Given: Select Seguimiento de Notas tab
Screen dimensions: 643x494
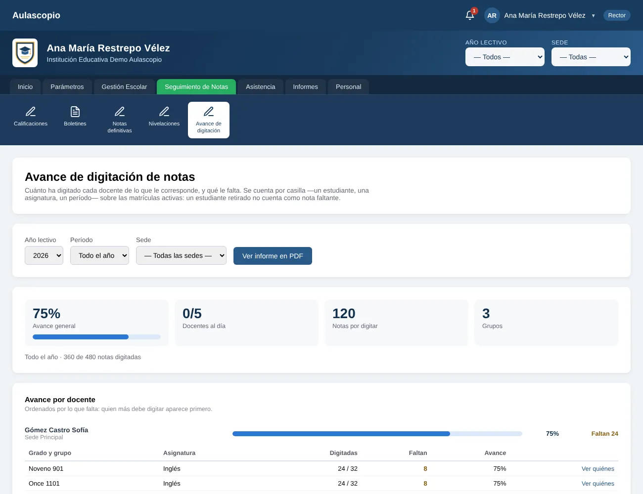Looking at the screenshot, I should pos(196,86).
